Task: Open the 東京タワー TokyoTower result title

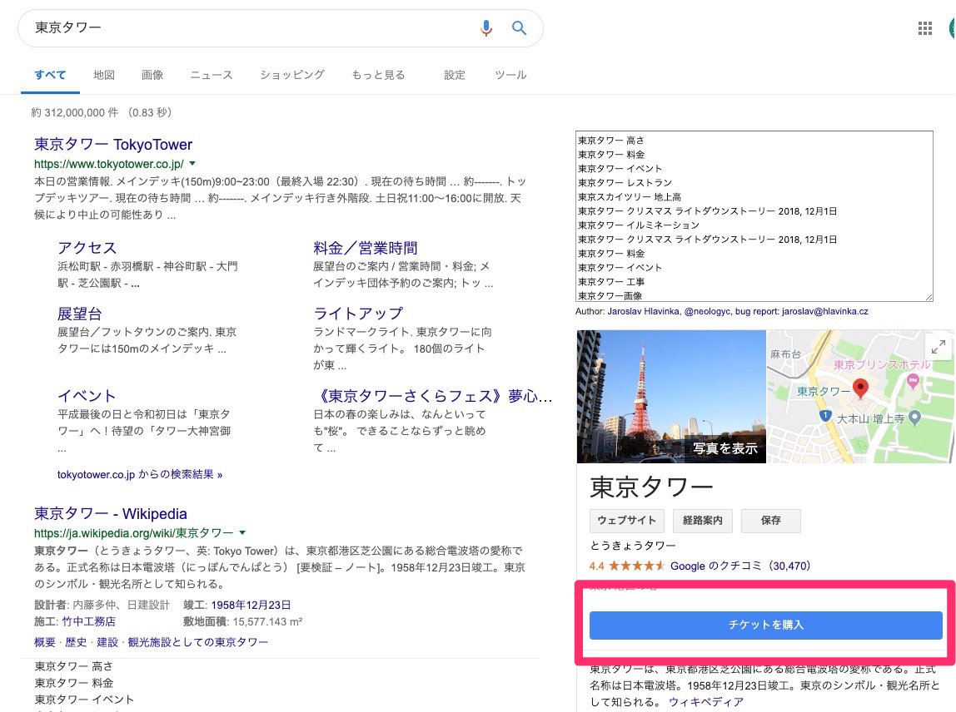Action: [x=113, y=145]
